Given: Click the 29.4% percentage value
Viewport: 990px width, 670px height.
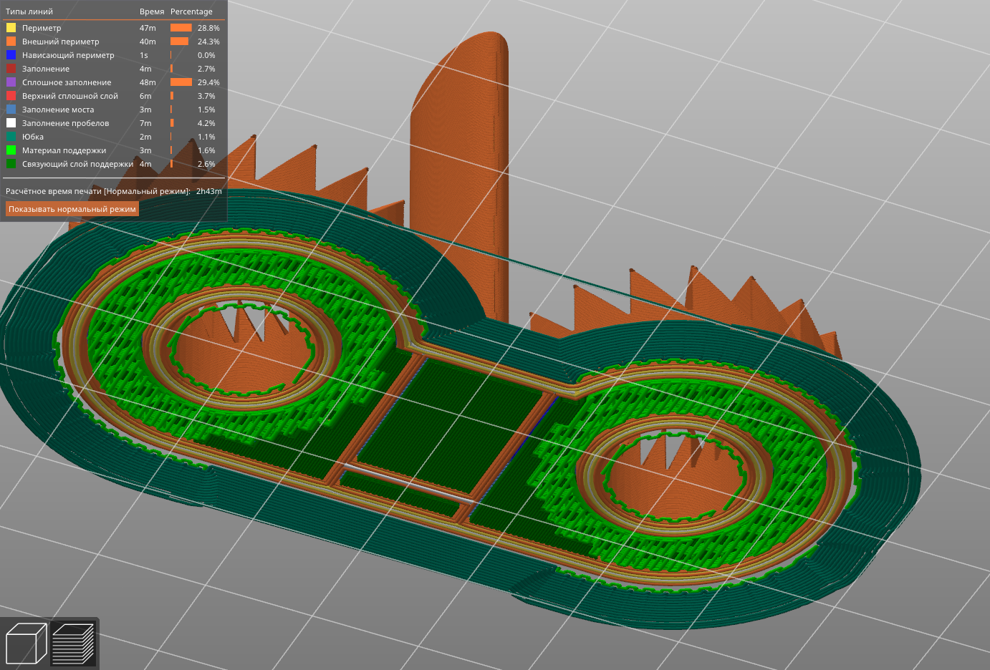Looking at the screenshot, I should 208,82.
